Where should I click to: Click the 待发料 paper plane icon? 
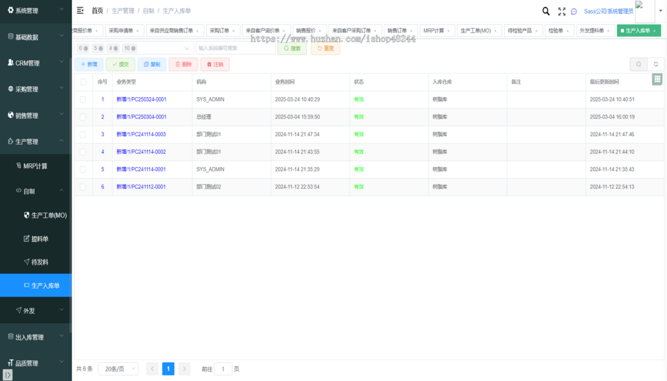pyautogui.click(x=27, y=262)
